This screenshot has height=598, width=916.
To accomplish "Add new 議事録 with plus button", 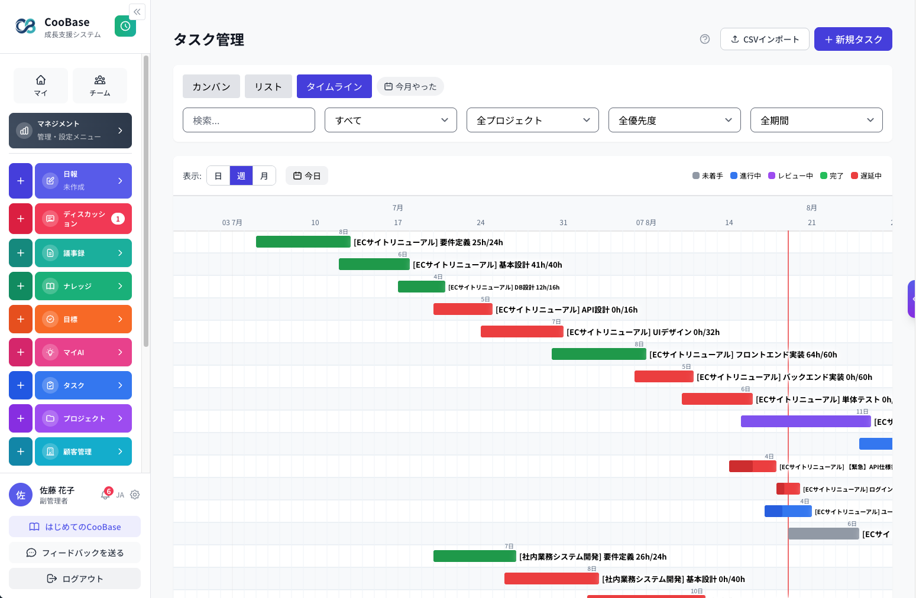I will (x=21, y=253).
